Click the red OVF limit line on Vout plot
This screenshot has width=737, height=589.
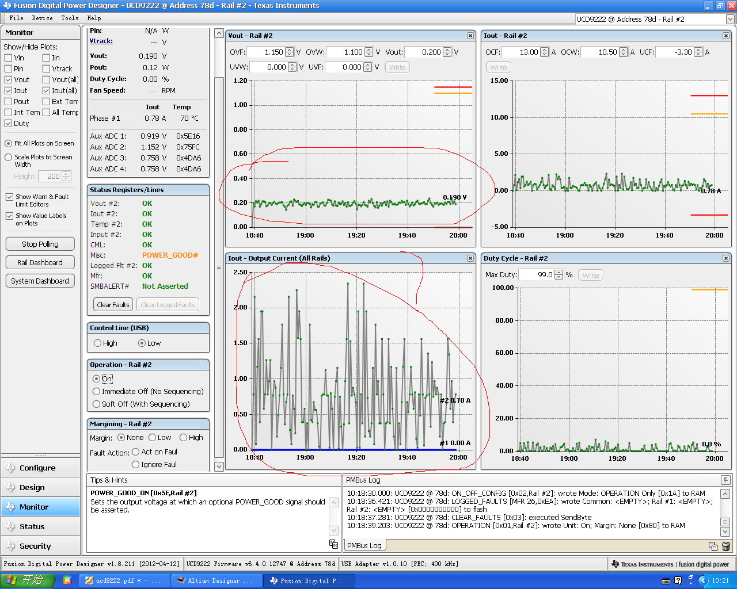(453, 87)
